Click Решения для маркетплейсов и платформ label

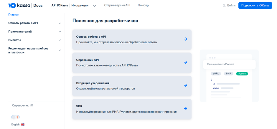point(28,50)
